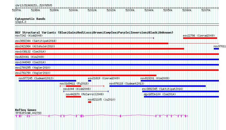Image resolution: width=226 pixels, height=130 pixels.
Task: Select the nsv976118 (Sudmant2013) label
Action: coord(127,84)
